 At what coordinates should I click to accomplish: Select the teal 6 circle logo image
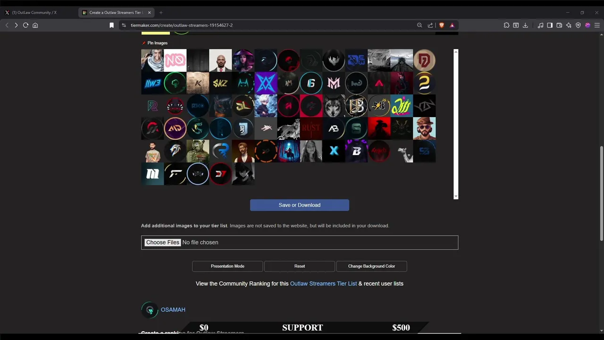311,83
